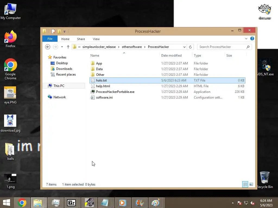Expand the address bar history dropdown

point(184,47)
